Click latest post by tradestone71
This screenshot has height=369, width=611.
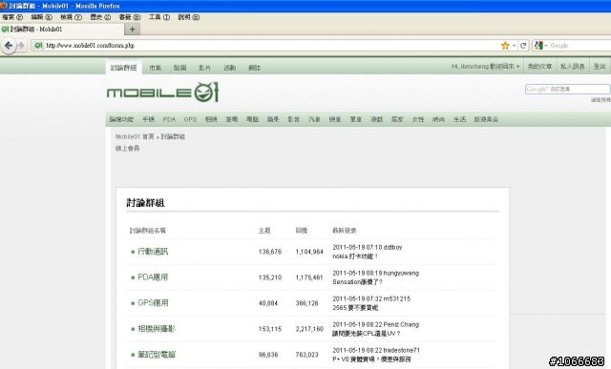click(x=371, y=359)
